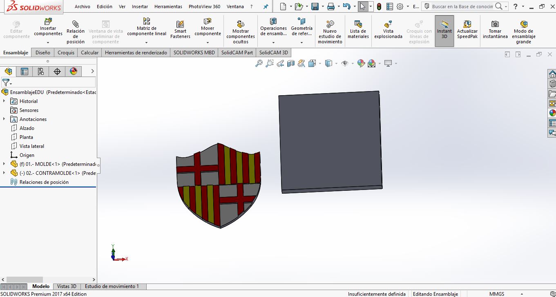Open Mover componente dropdown arrow
This screenshot has height=297, width=556.
point(208,42)
